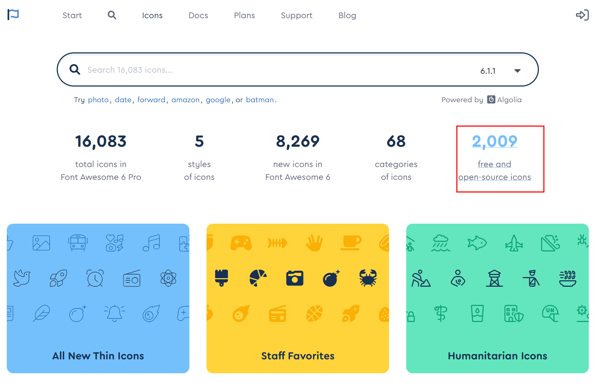Click the building shield icon

click(514, 313)
